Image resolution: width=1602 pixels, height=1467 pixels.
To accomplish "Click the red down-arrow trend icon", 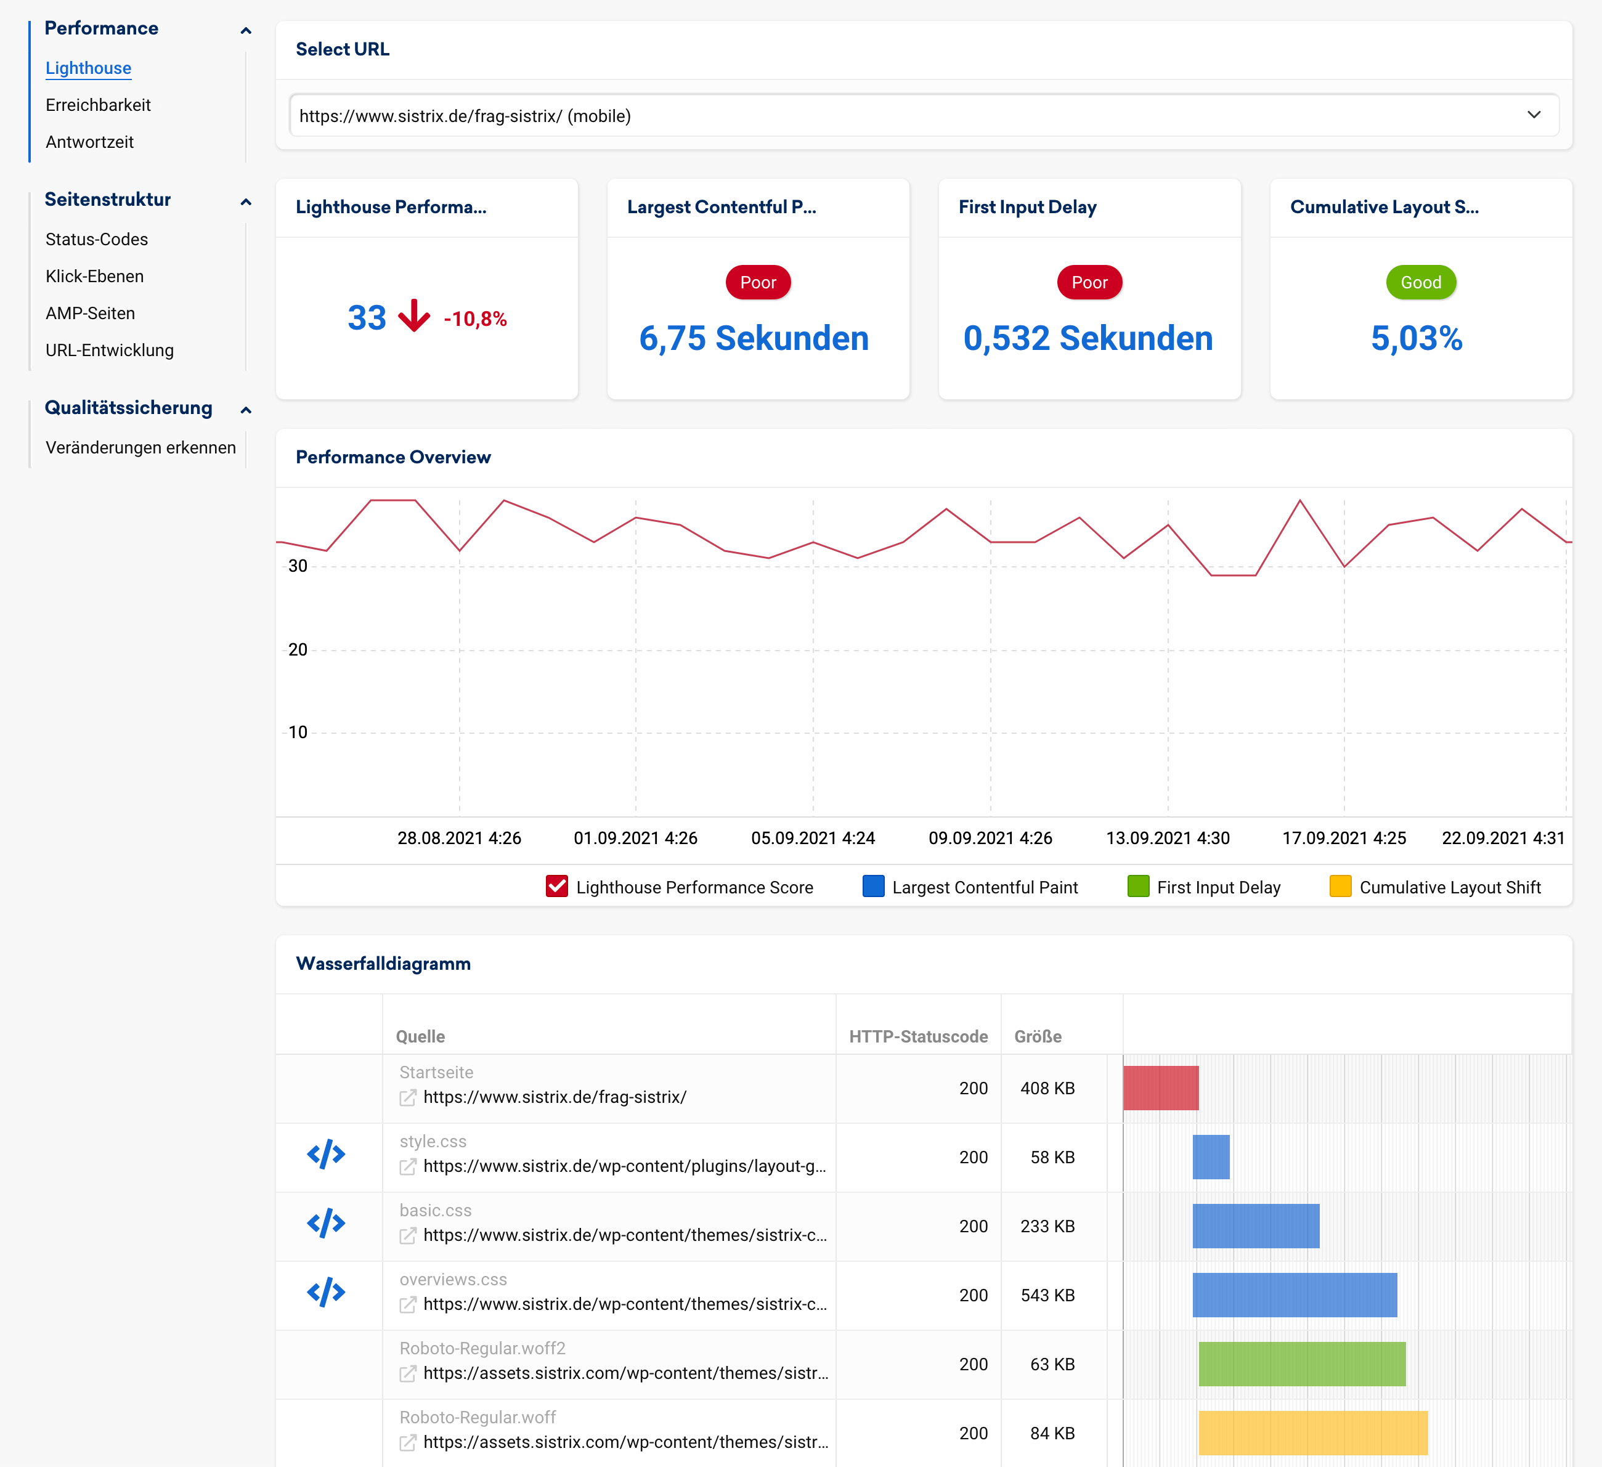I will click(x=414, y=316).
